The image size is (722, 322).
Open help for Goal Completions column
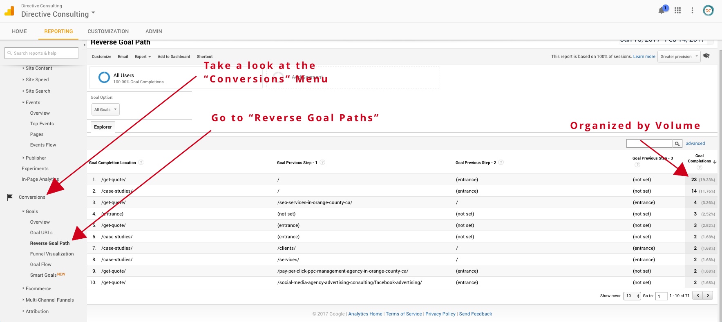pyautogui.click(x=700, y=168)
